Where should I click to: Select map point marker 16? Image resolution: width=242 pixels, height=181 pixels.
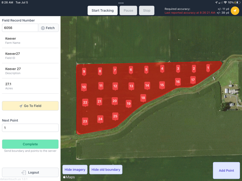[178, 82]
